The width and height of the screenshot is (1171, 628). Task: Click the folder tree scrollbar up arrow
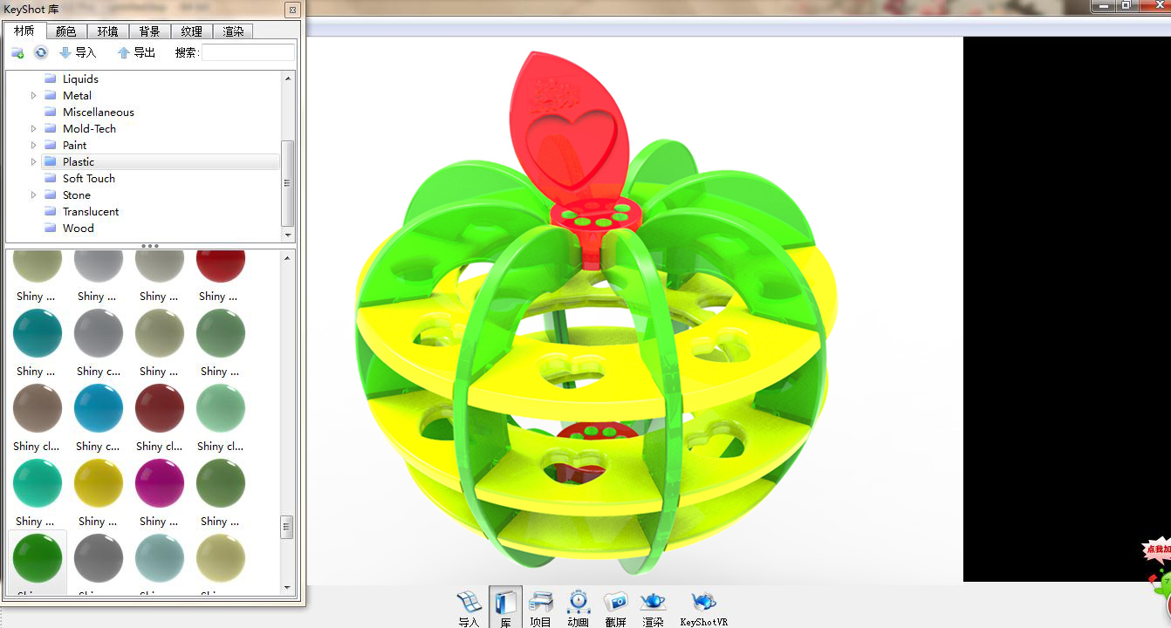[288, 78]
